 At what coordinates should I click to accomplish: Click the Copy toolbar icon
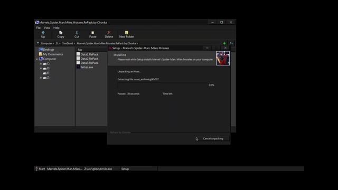(61, 33)
